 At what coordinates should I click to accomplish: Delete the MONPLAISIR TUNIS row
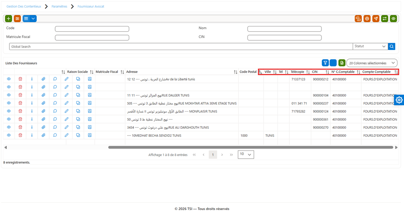pyautogui.click(x=21, y=111)
